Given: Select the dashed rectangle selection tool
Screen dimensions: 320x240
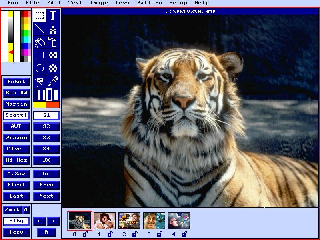Looking at the screenshot, I should (40, 16).
